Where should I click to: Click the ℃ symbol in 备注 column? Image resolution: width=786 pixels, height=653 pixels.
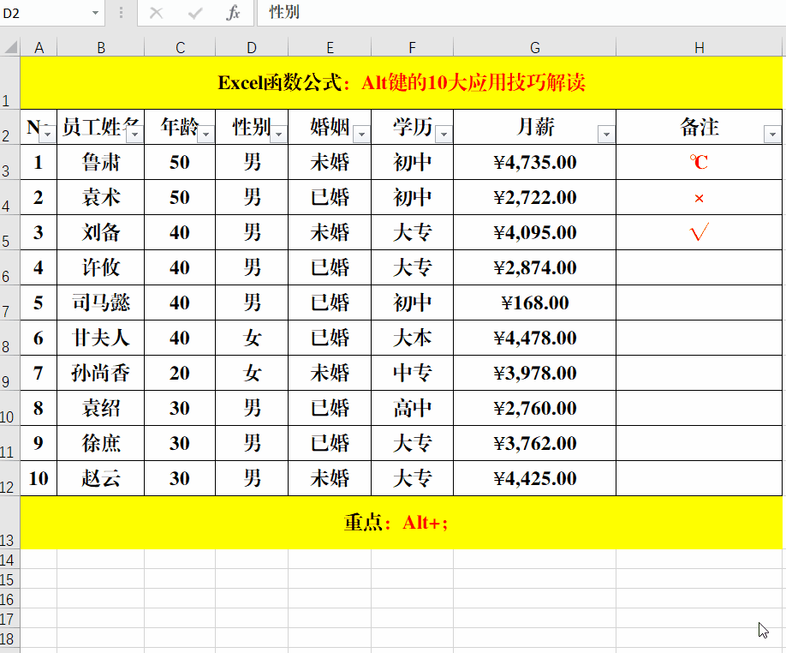pos(699,162)
